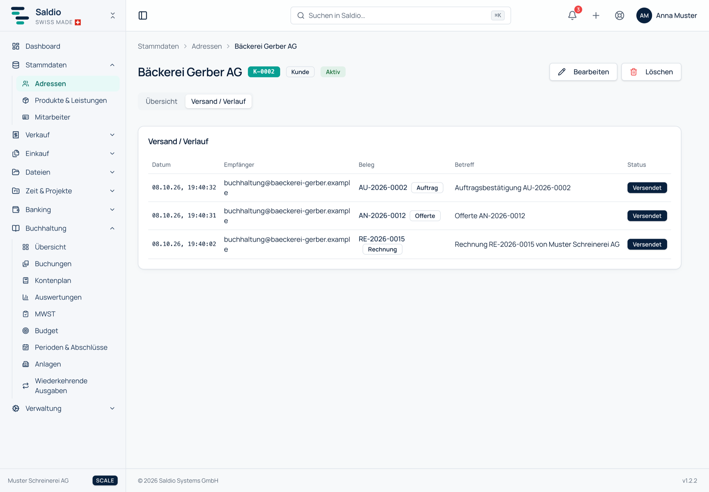709x492 pixels.
Task: Expand the Dateien section
Action: point(63,172)
